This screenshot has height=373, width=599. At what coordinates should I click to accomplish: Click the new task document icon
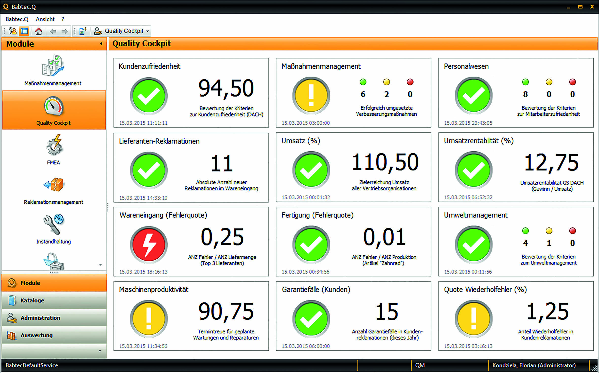[83, 31]
